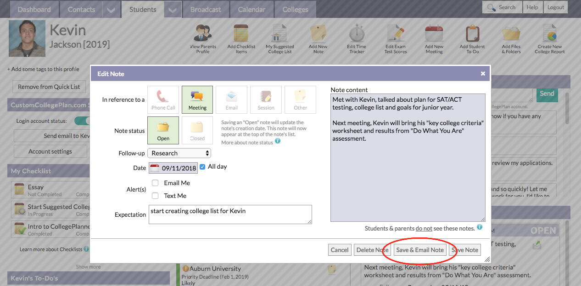
Task: Click the Search button in header
Action: point(502,7)
